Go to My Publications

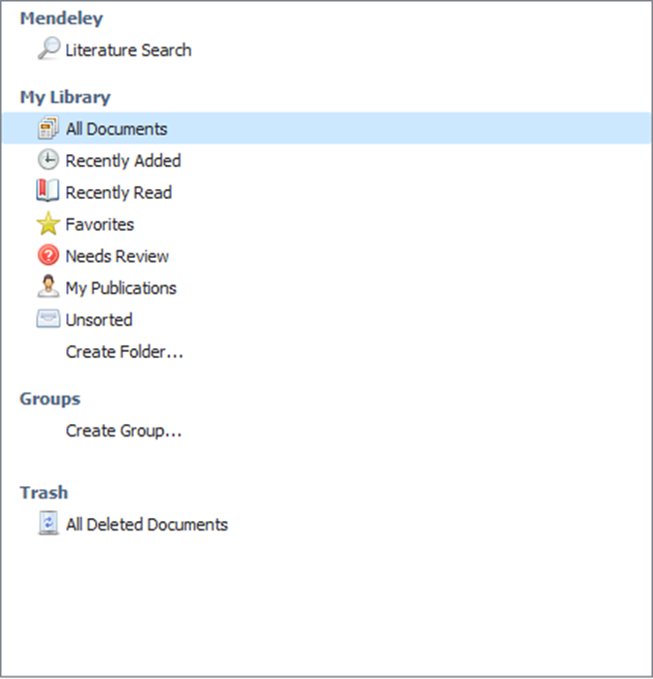pos(121,288)
